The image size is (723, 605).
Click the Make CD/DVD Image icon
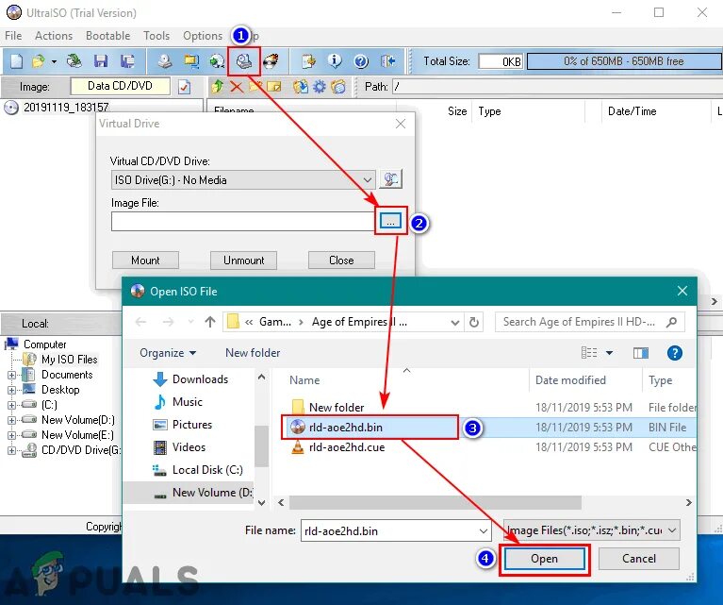165,61
